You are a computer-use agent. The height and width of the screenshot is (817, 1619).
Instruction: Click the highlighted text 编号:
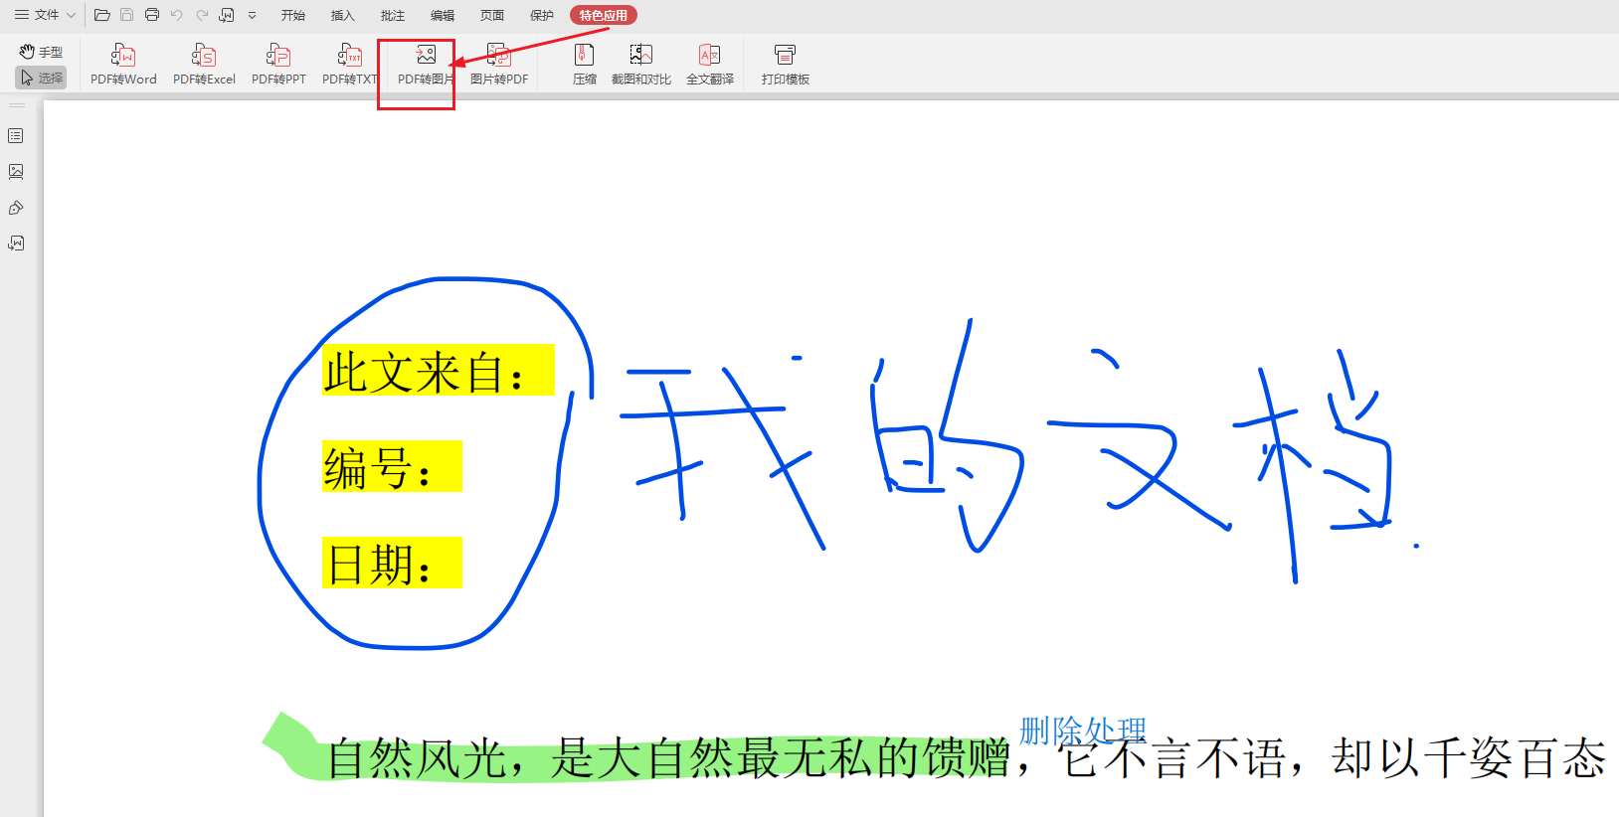click(392, 466)
